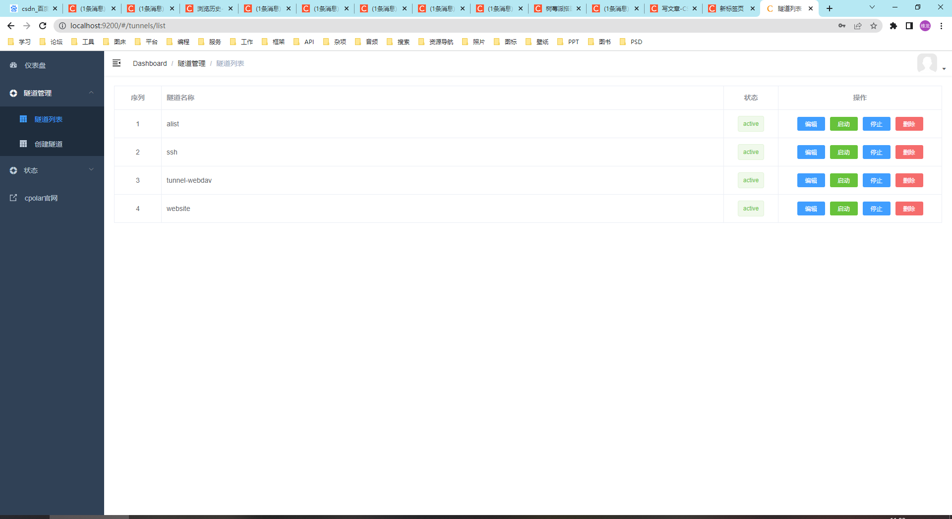Click the tunnel name tunnel-webdav

tap(189, 180)
